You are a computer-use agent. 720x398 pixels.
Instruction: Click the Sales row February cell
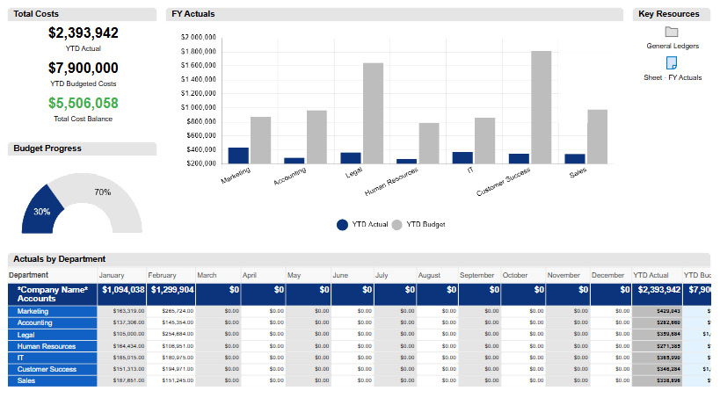171,380
